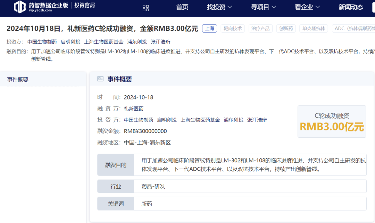Open 启明创投 in the event summary

[167, 120]
